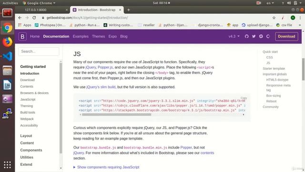Expand the Content sidebar section
The width and height of the screenshot is (305, 172).
pos(27,143)
